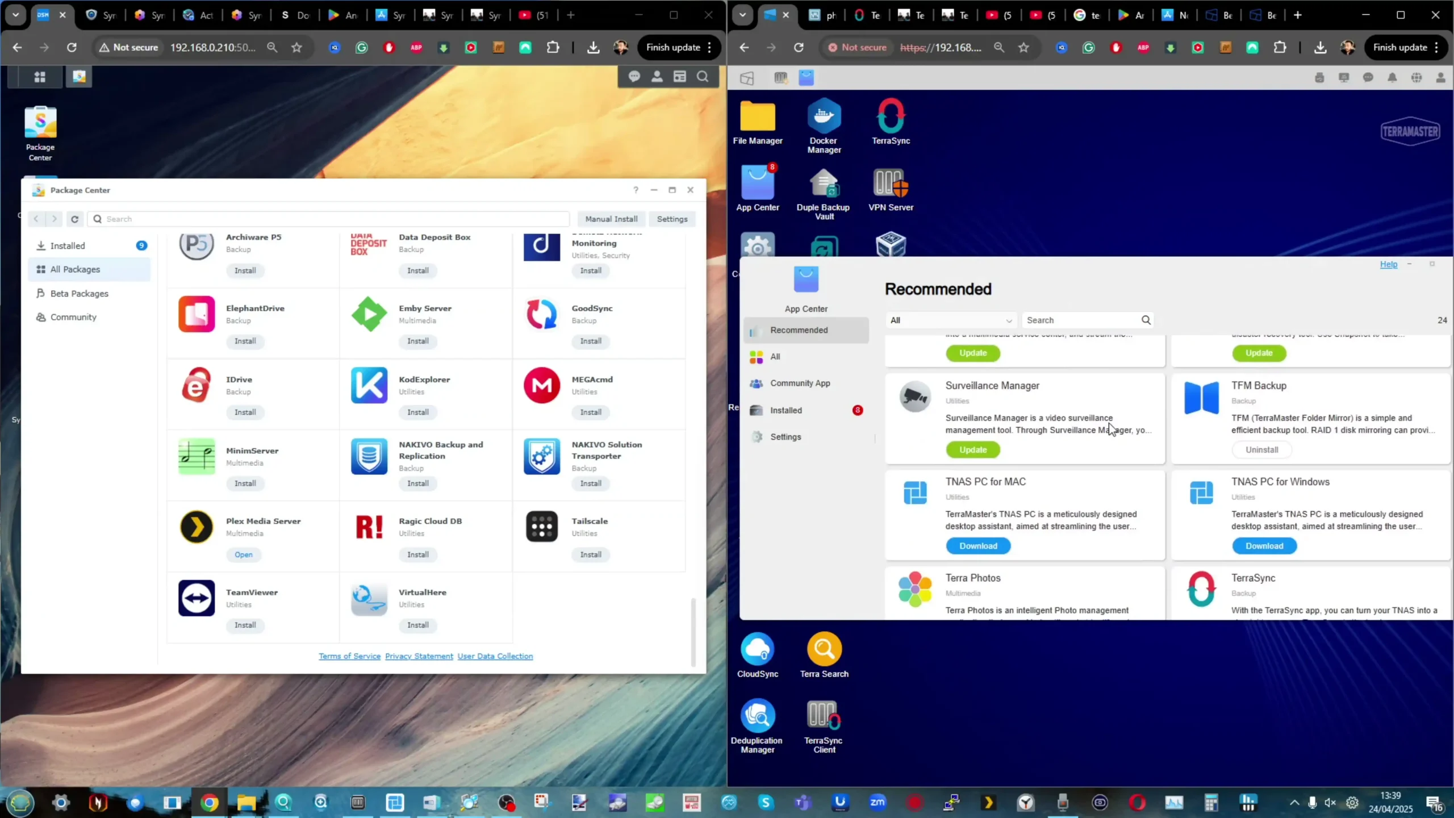Open Terra Search desktop icon
Viewport: 1454px width, 818px height.
click(824, 655)
